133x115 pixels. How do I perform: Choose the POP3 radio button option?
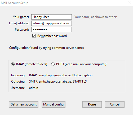click(53, 64)
